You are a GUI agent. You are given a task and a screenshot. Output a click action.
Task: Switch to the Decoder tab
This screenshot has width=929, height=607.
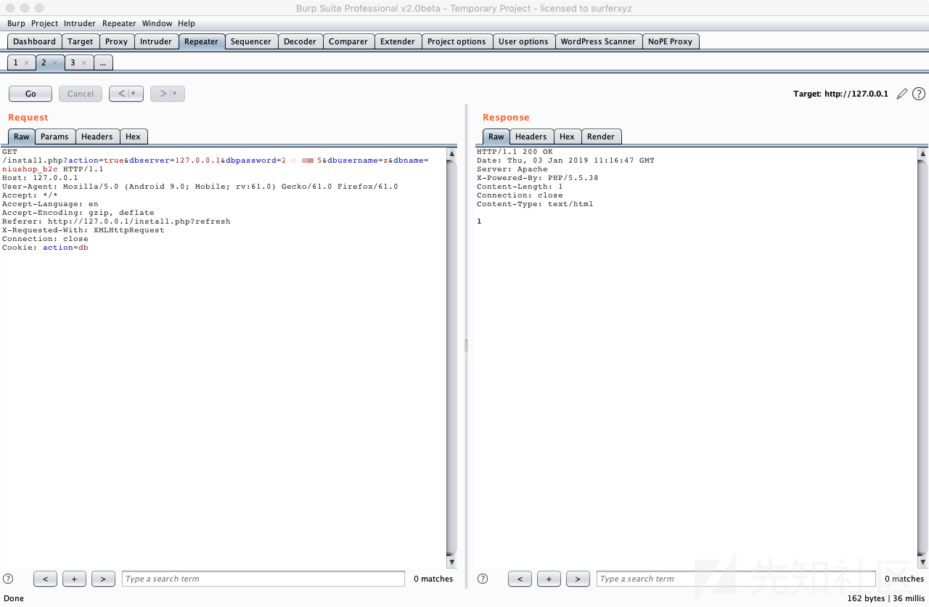click(300, 41)
